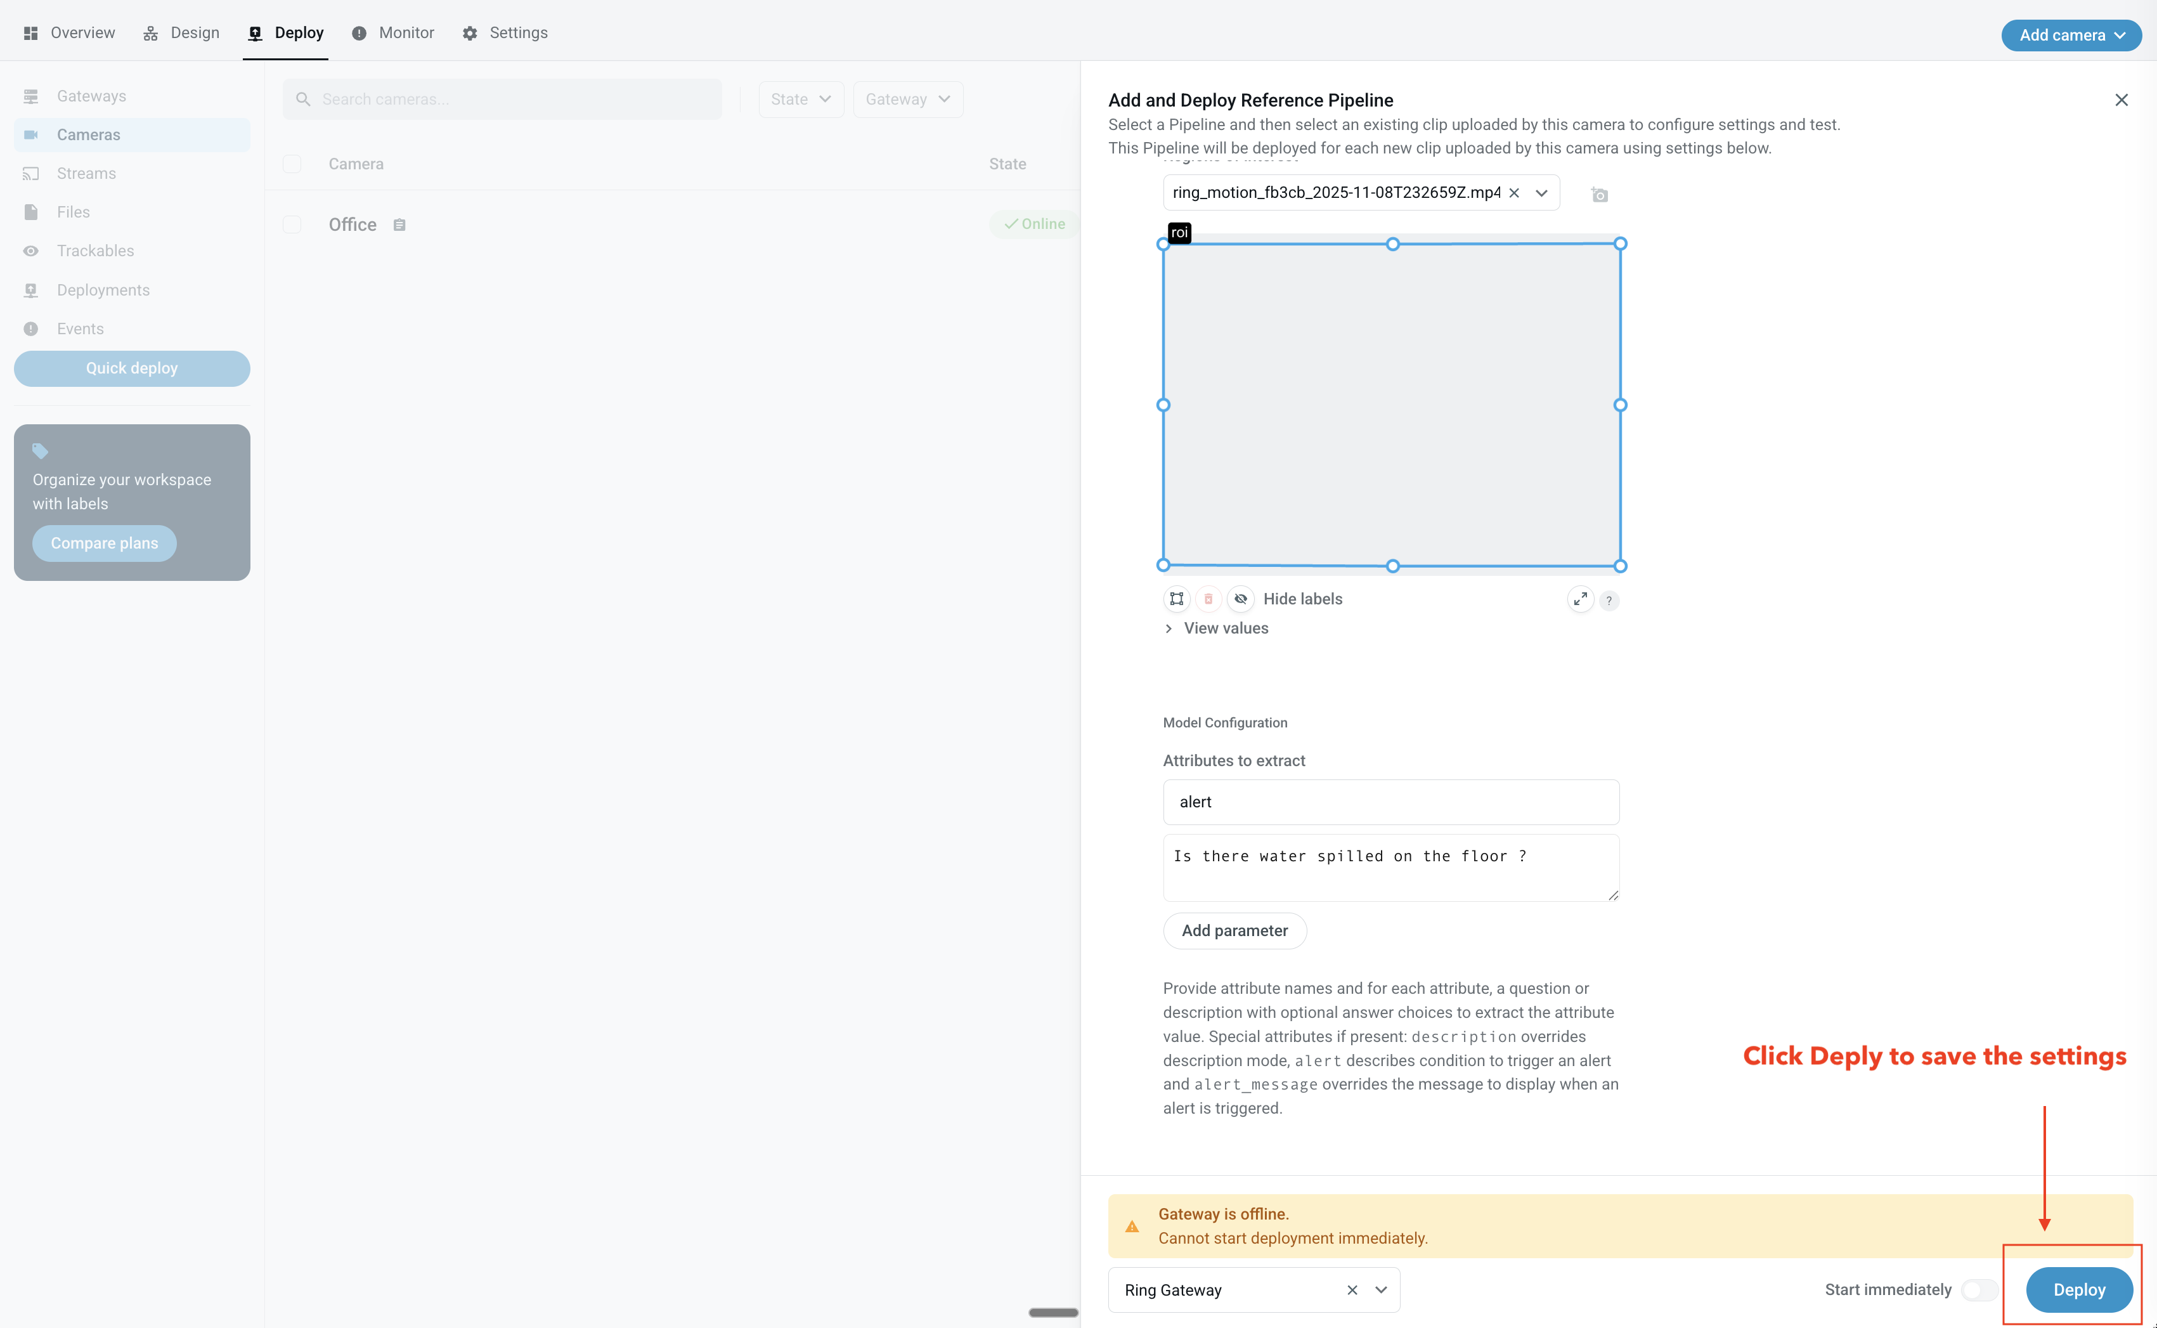Switch to the Monitor tab

coord(393,32)
